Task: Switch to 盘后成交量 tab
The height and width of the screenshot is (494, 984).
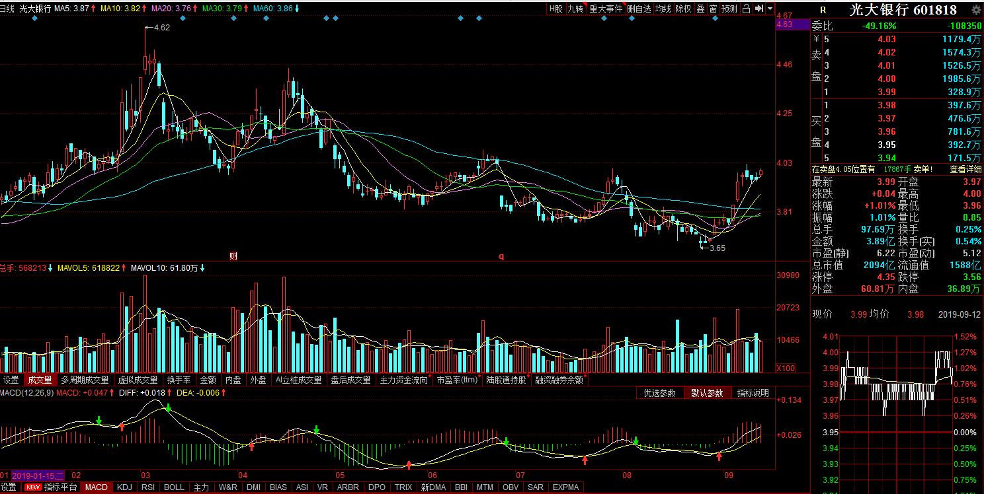Action: [350, 380]
